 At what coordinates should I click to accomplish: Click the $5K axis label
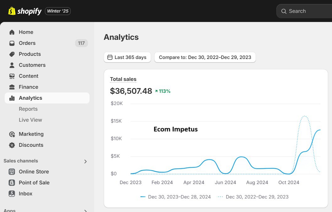click(x=115, y=156)
